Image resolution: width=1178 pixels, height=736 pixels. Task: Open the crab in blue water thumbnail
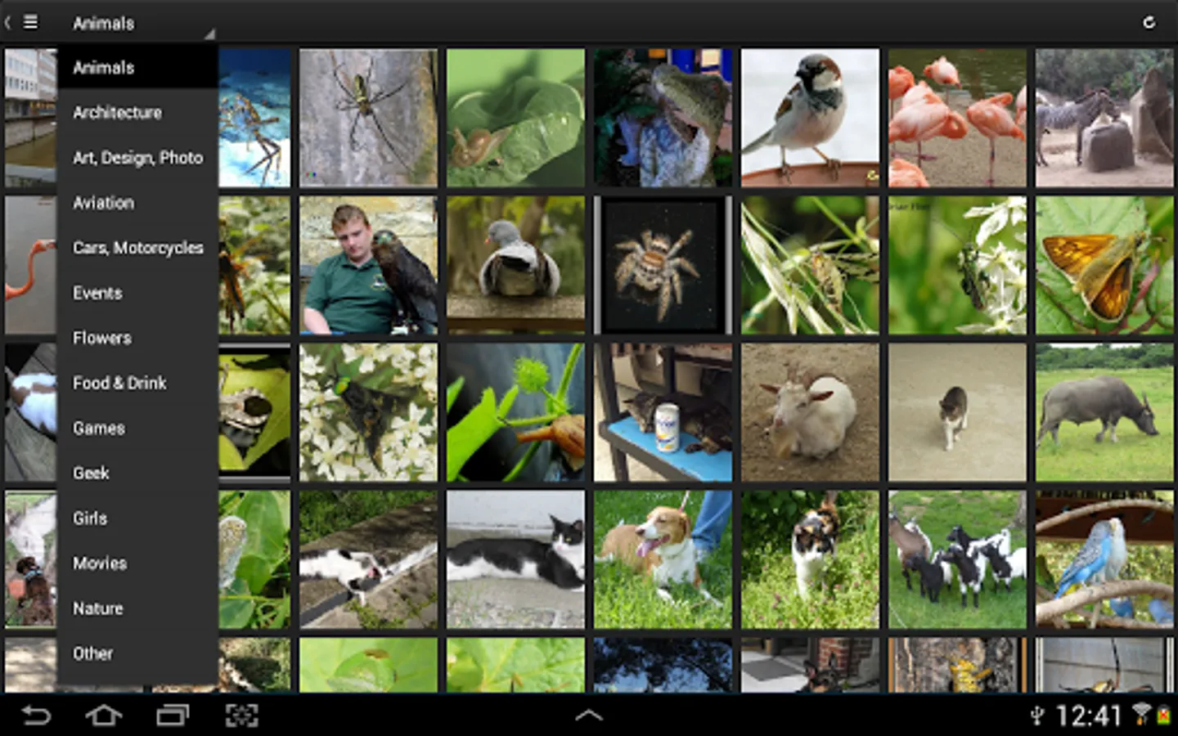tap(254, 118)
